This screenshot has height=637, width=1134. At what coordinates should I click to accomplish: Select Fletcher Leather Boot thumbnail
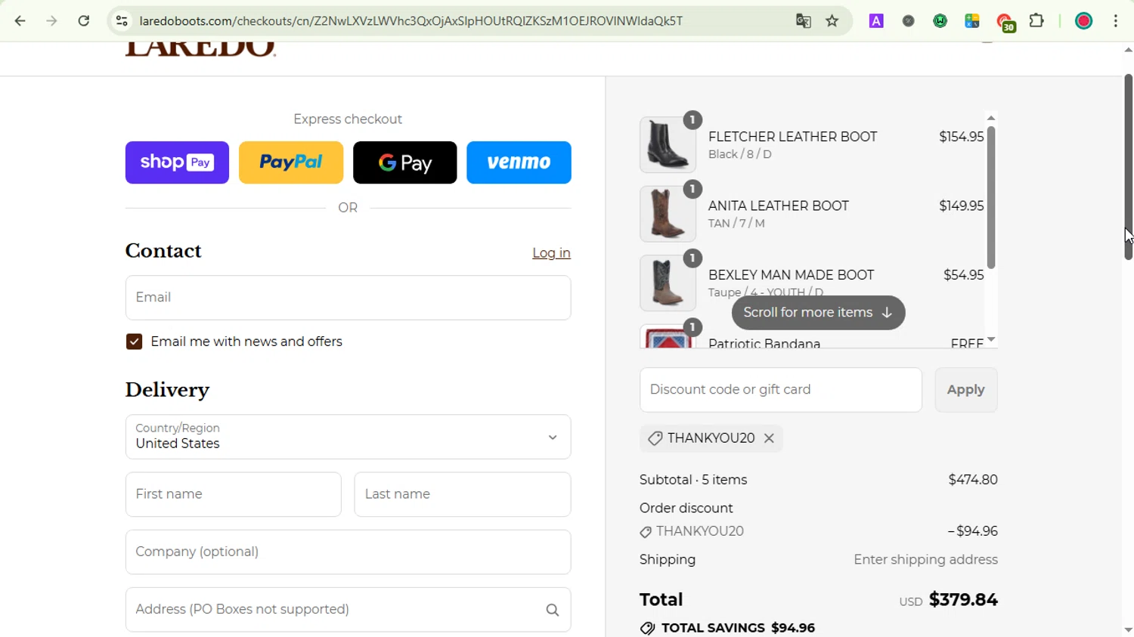(668, 144)
